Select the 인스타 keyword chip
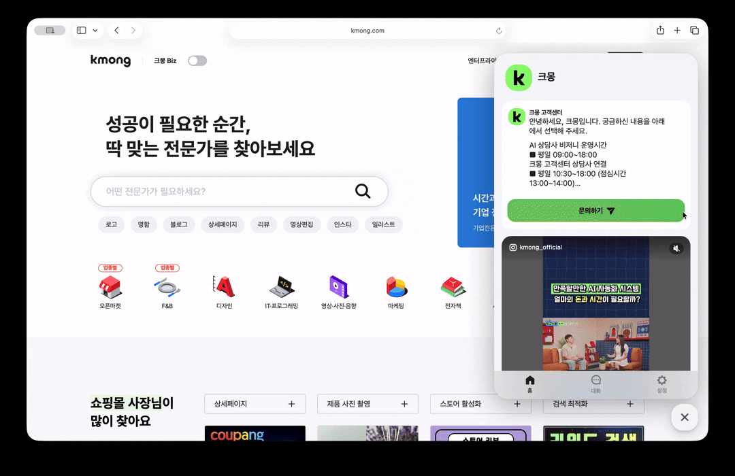 [342, 224]
